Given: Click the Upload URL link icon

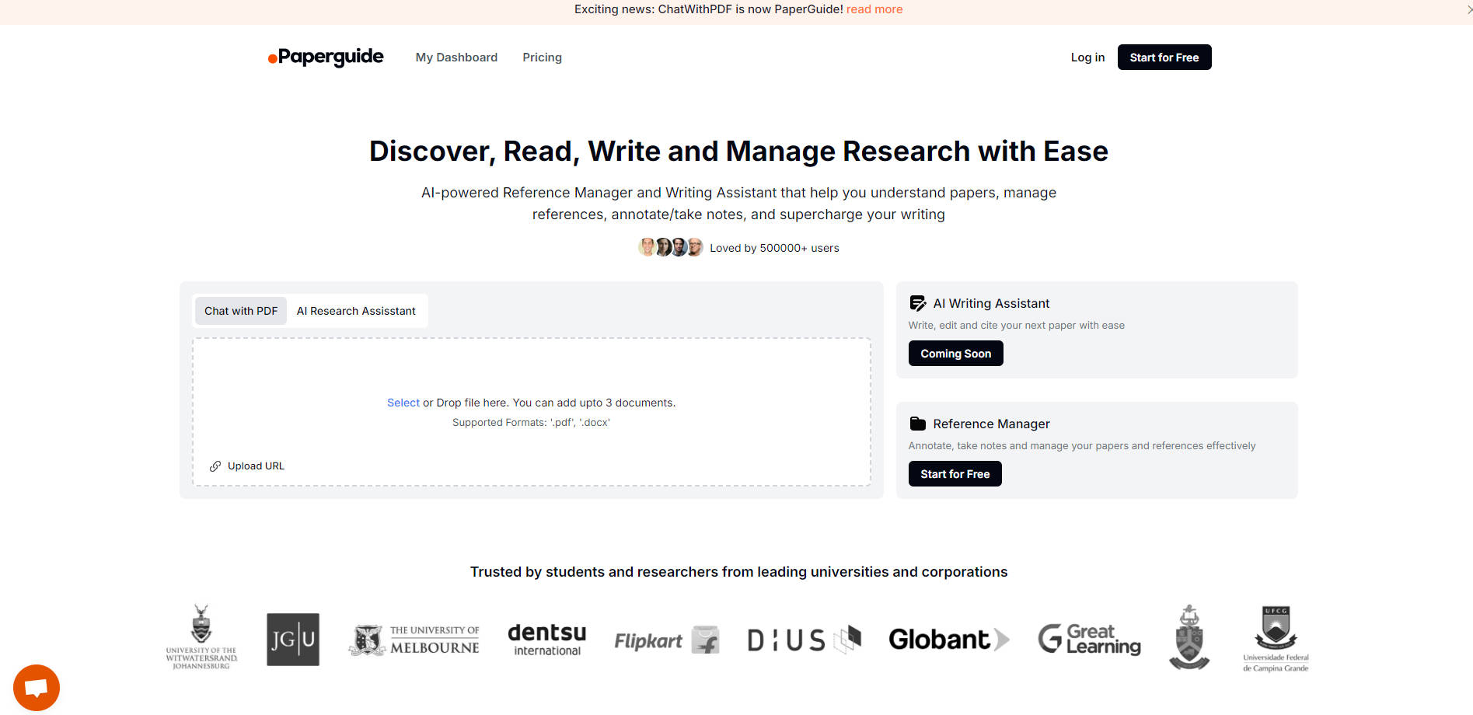Looking at the screenshot, I should 215,466.
